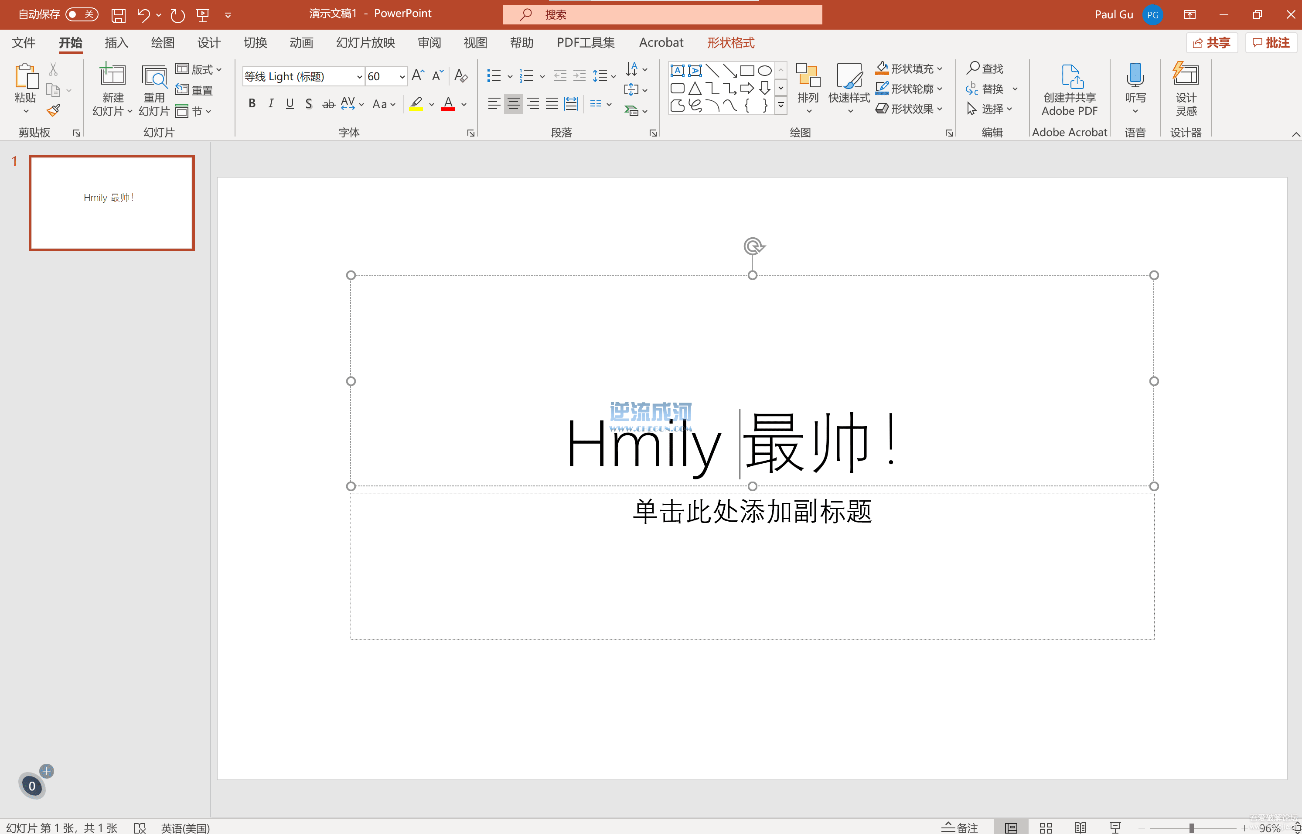
Task: Open the Shape Format 形状格式 tab
Action: pyautogui.click(x=730, y=42)
